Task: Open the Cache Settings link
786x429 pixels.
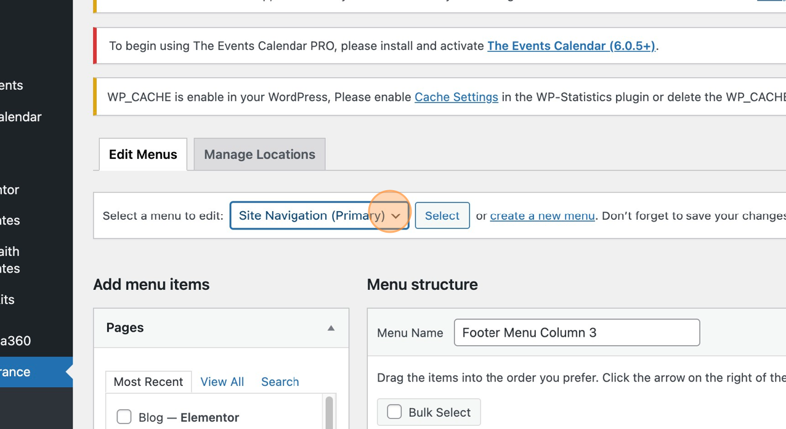Action: [x=456, y=97]
